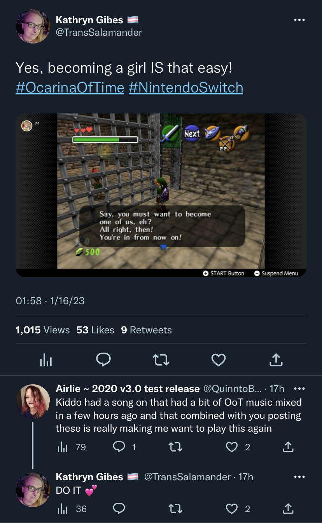Open Kathryn Gibes' profile picture at top

[x=33, y=26]
